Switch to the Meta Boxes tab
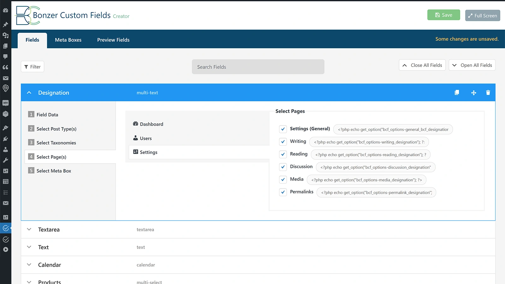Screen dimensions: 505x284 coord(68,40)
